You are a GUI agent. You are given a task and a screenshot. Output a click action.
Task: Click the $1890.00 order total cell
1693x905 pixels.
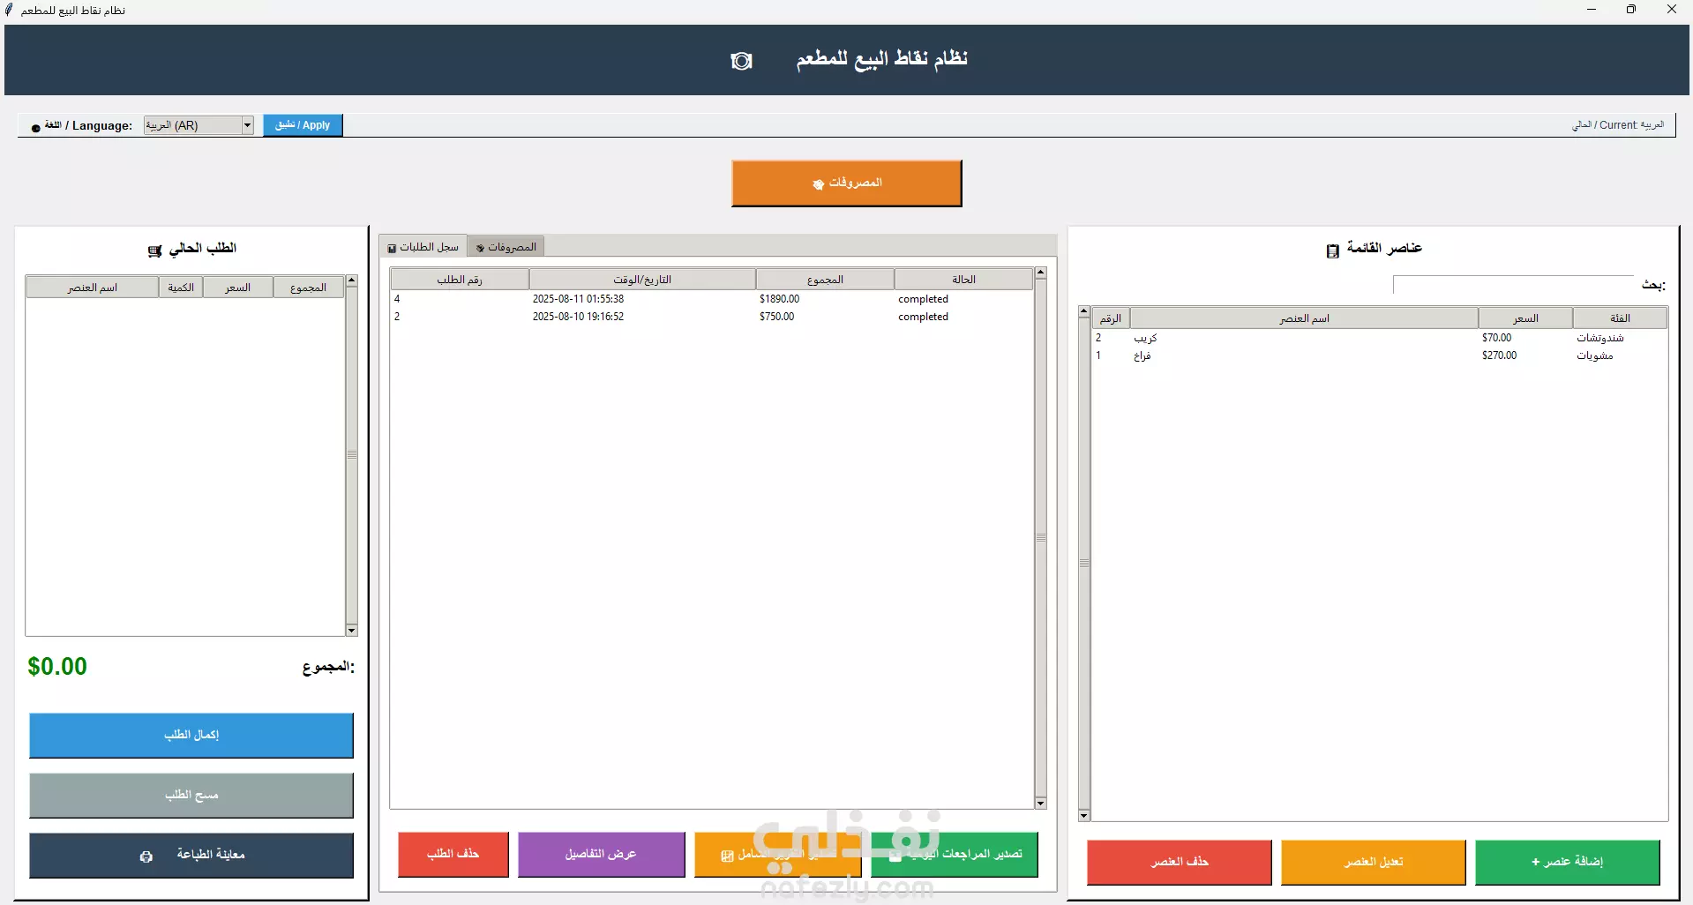pyautogui.click(x=779, y=299)
